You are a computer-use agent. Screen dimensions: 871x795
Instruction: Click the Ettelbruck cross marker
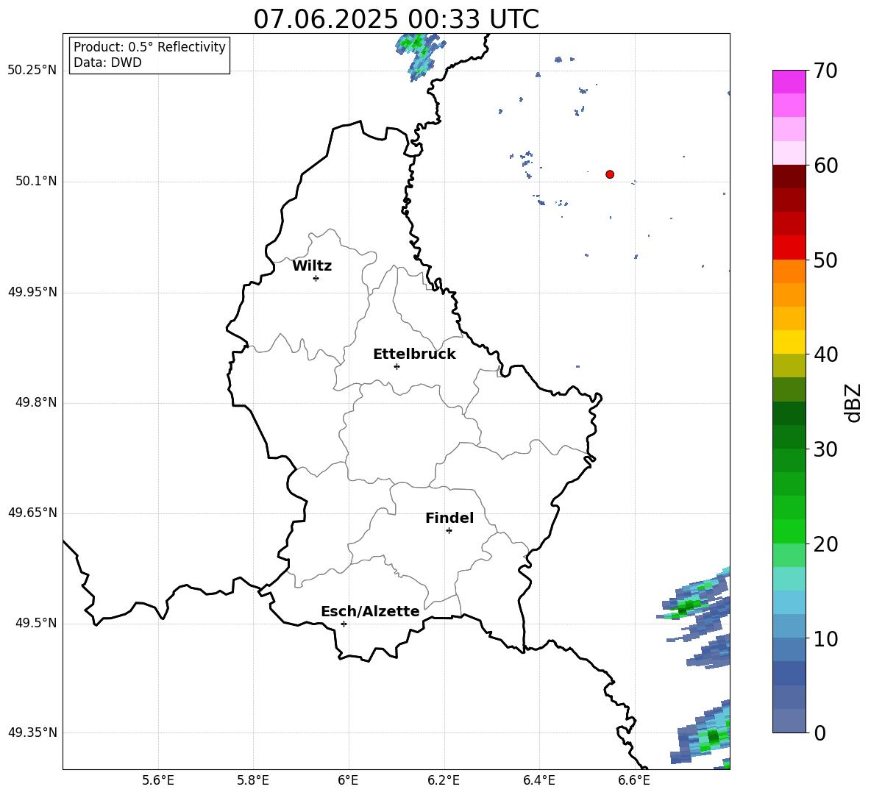click(x=397, y=366)
